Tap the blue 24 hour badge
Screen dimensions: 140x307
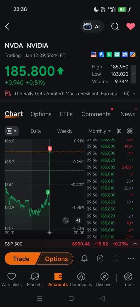pyautogui.click(x=125, y=55)
